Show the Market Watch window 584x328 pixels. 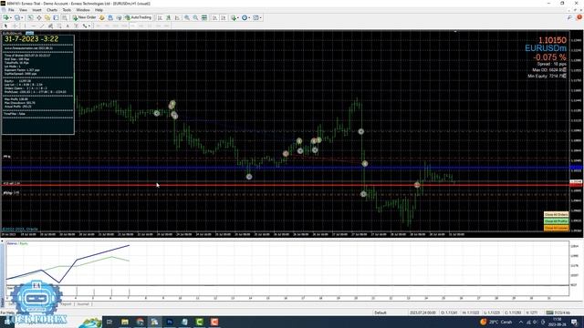[30, 17]
